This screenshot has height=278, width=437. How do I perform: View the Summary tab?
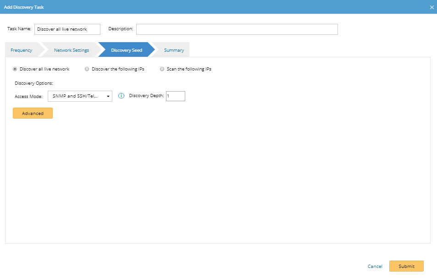coord(174,50)
